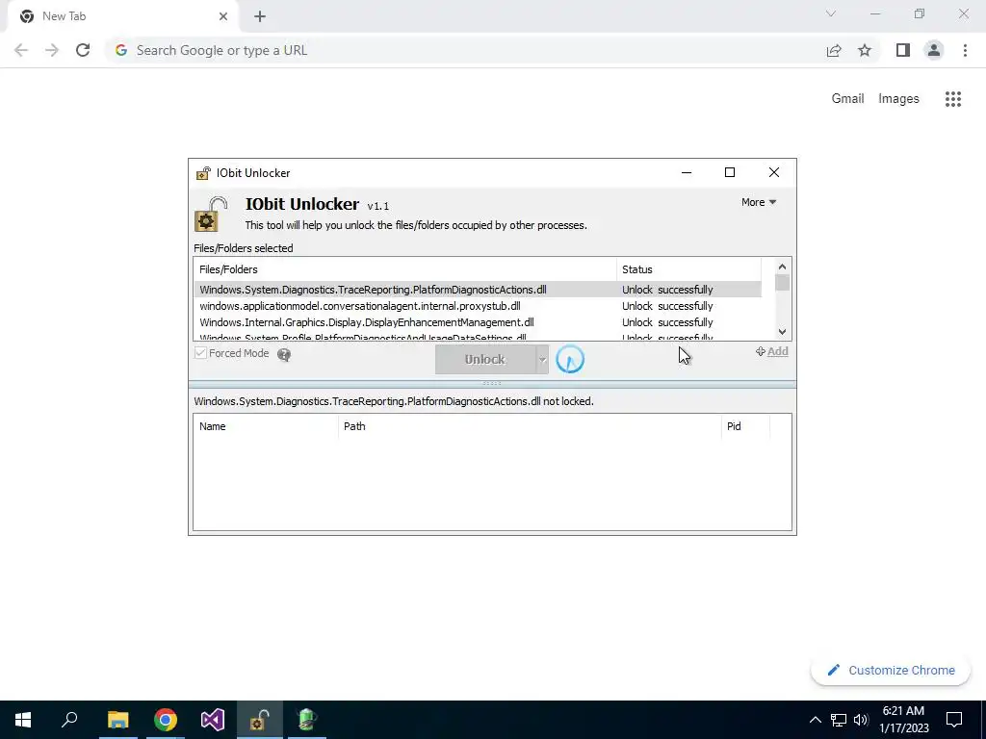Click the Customize Chrome button
This screenshot has width=986, height=739.
pyautogui.click(x=891, y=670)
